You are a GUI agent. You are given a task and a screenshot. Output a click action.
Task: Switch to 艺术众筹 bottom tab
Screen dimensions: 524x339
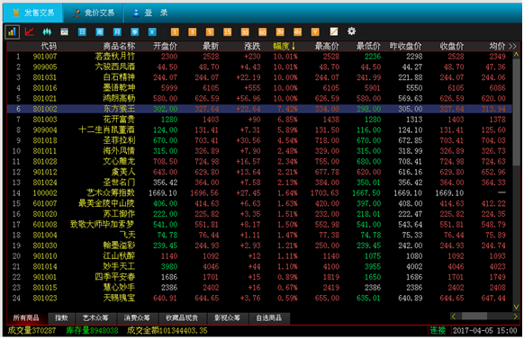coord(95,318)
